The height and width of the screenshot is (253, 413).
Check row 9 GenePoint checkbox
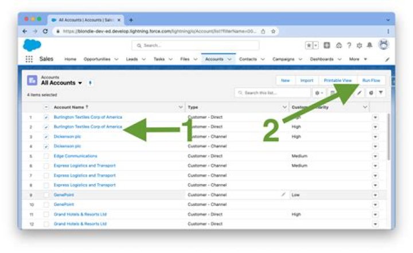[46, 195]
